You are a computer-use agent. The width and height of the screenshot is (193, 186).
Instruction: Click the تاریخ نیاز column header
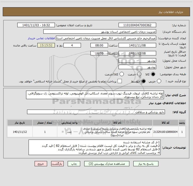click(x=20, y=123)
